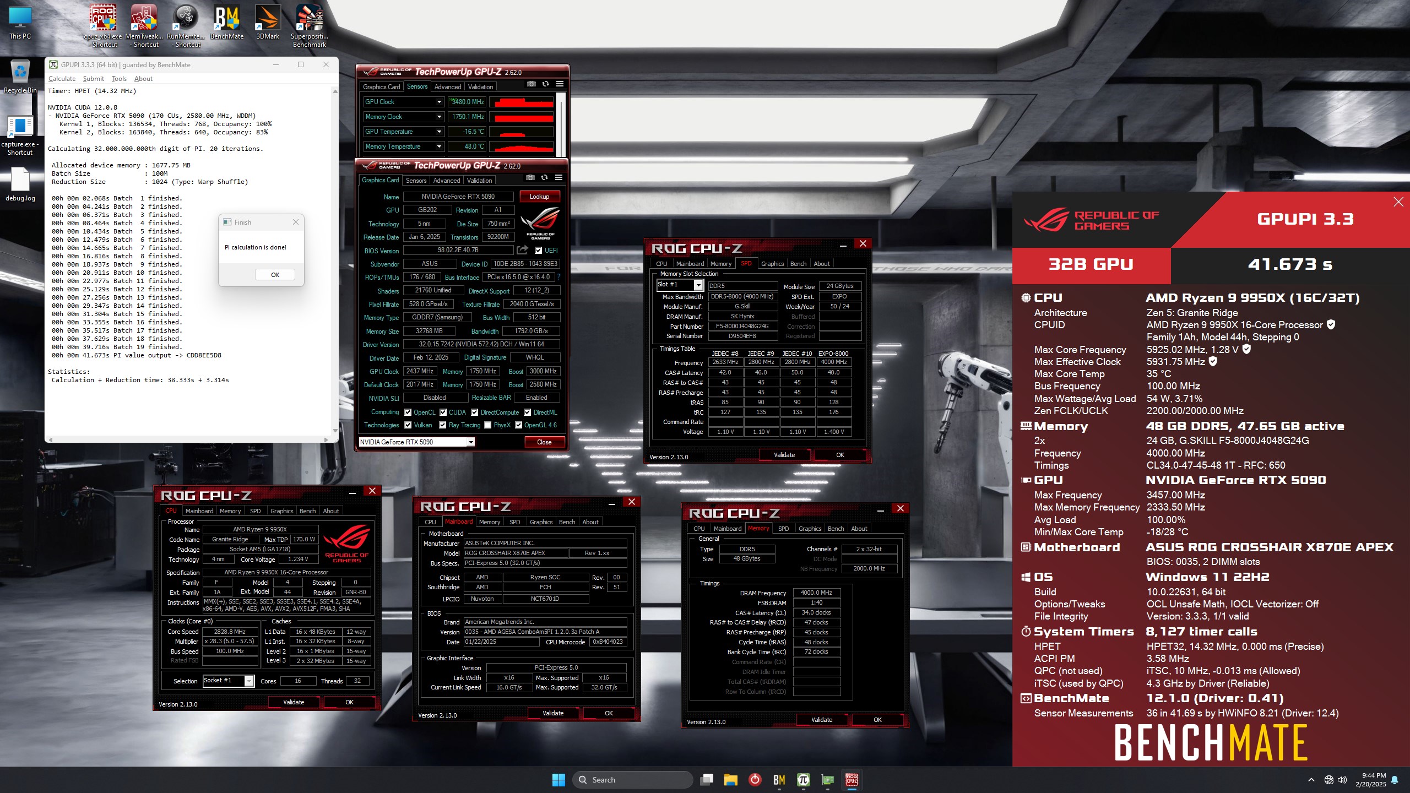Toggle the CUDA checkbox in GPU-Z

coord(444,412)
